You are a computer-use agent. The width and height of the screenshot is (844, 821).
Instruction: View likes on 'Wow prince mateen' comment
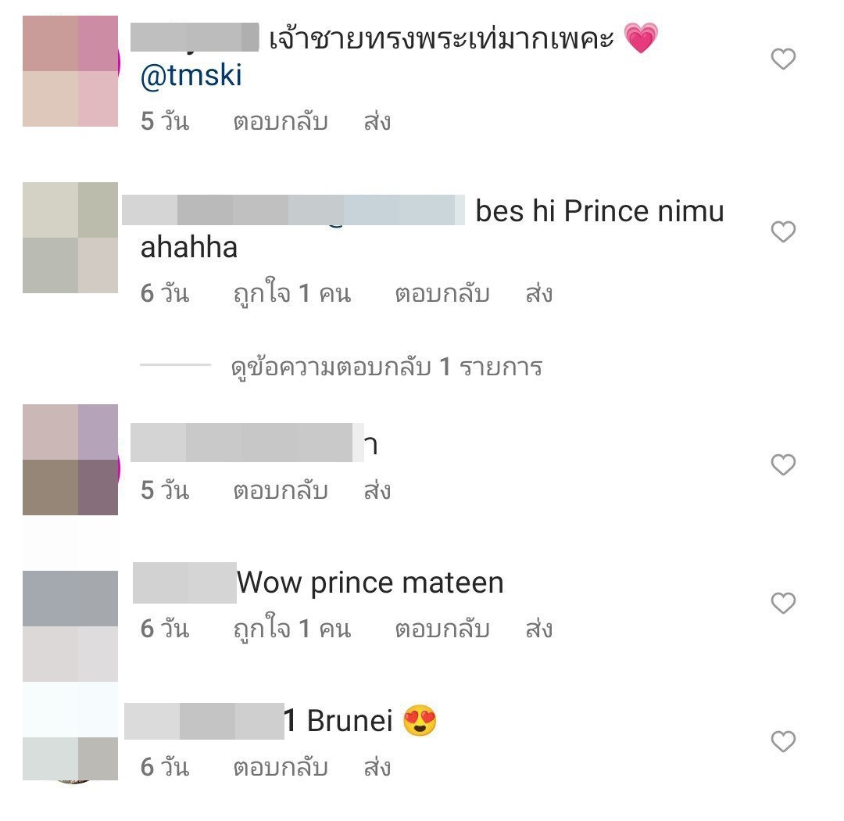click(292, 629)
